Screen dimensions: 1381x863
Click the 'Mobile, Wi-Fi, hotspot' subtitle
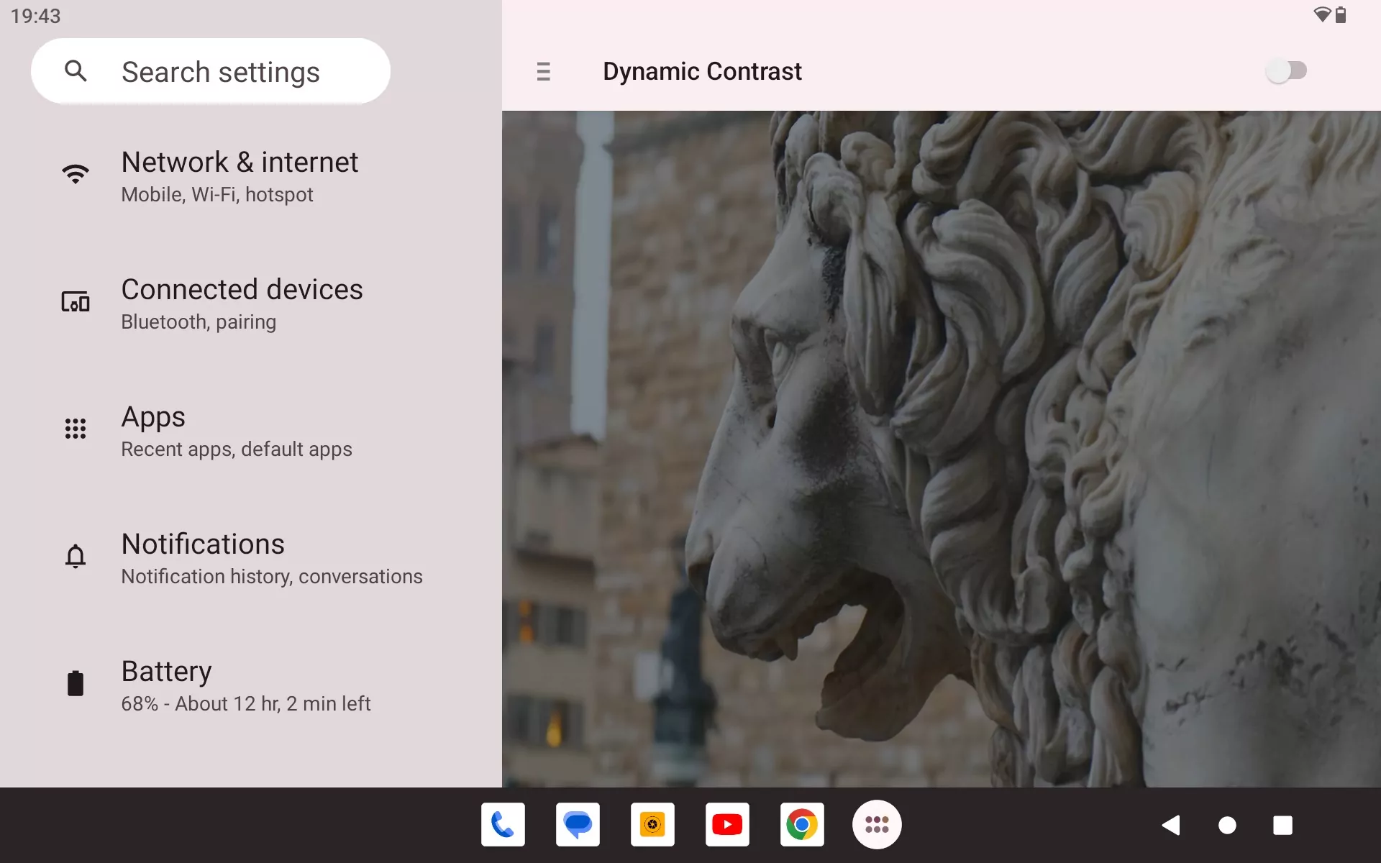point(217,195)
